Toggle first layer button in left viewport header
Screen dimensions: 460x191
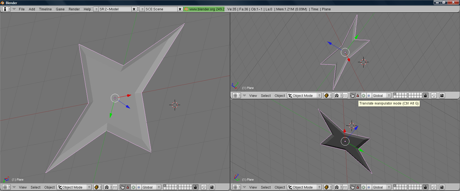point(165,186)
